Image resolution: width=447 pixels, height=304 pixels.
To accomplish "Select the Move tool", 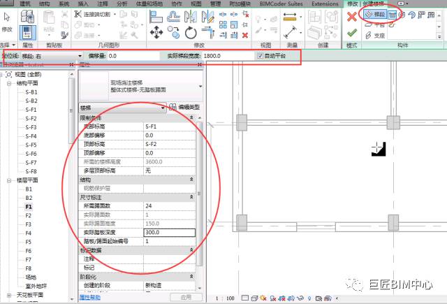I will click(x=156, y=32).
